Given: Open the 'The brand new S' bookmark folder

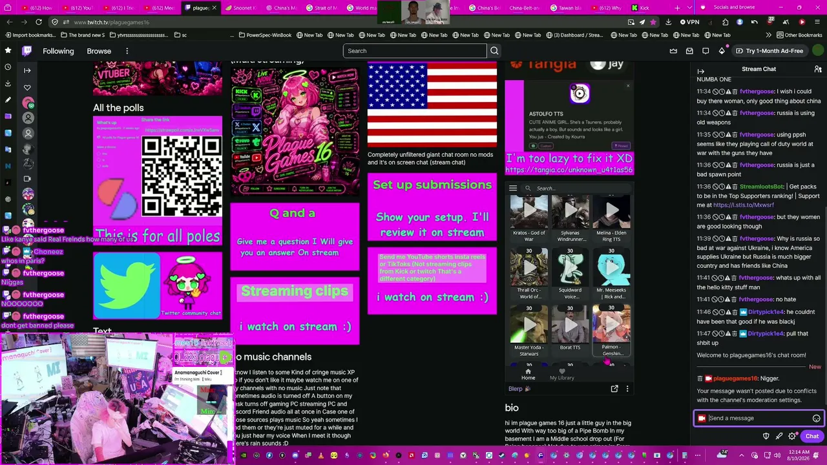Looking at the screenshot, I should [81, 35].
